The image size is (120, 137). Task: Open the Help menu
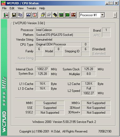[42, 8]
